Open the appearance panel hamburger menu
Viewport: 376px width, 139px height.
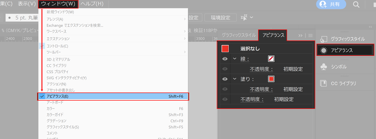pos(311,35)
